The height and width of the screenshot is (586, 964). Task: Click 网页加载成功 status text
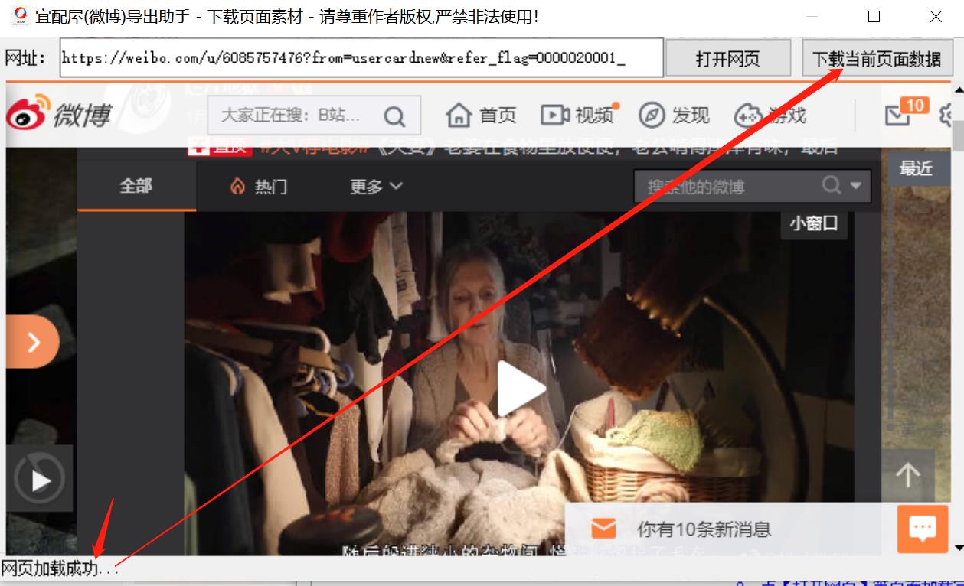pyautogui.click(x=60, y=568)
